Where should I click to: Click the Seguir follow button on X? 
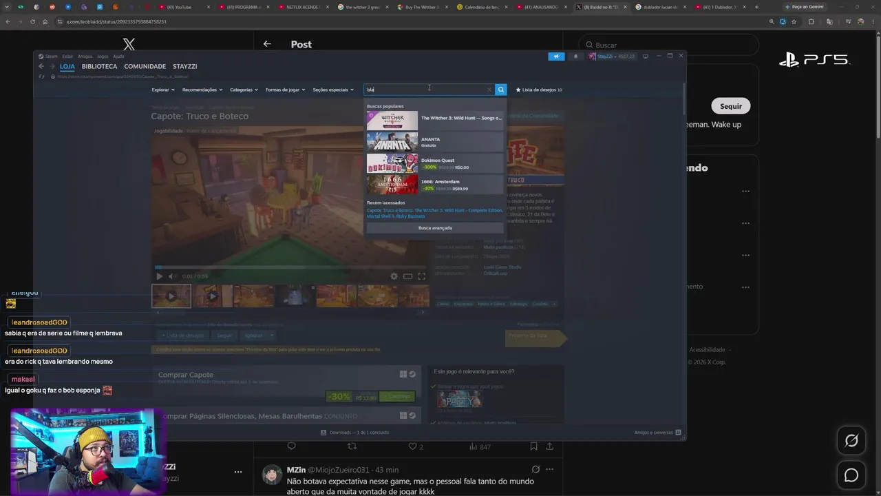[x=731, y=106]
